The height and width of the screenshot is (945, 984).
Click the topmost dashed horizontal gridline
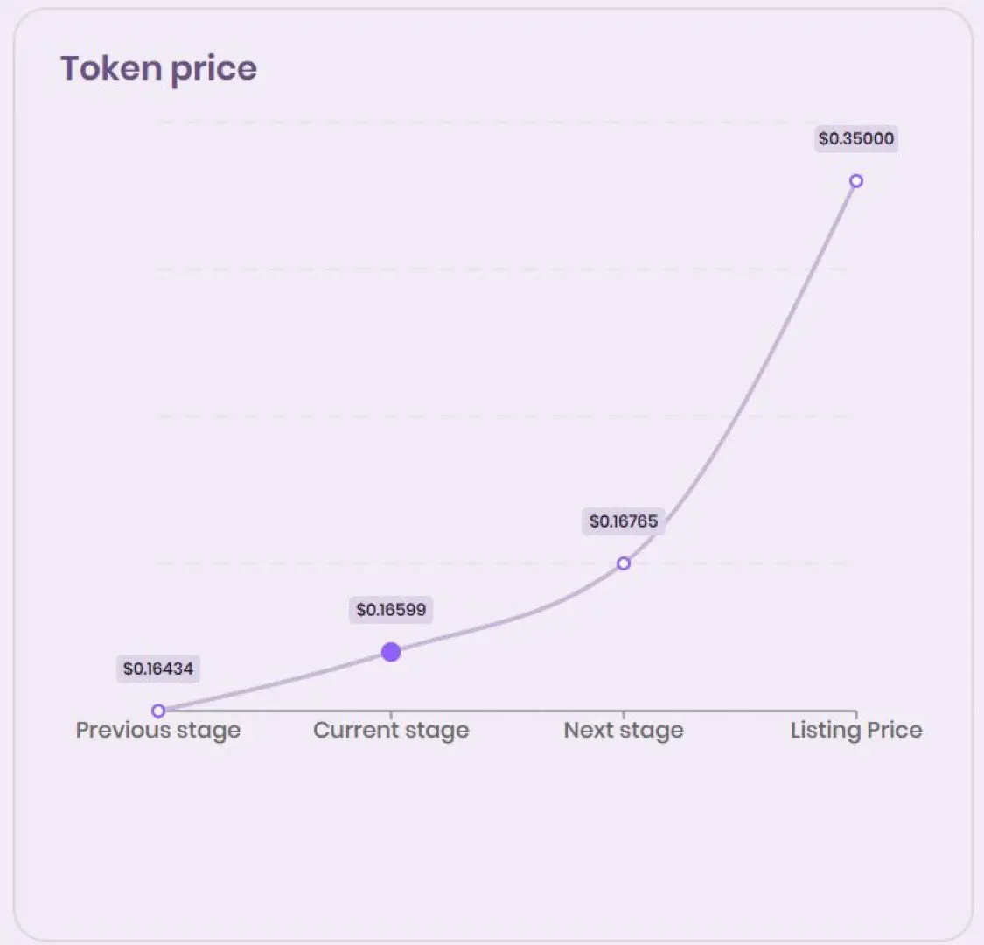[x=502, y=122]
